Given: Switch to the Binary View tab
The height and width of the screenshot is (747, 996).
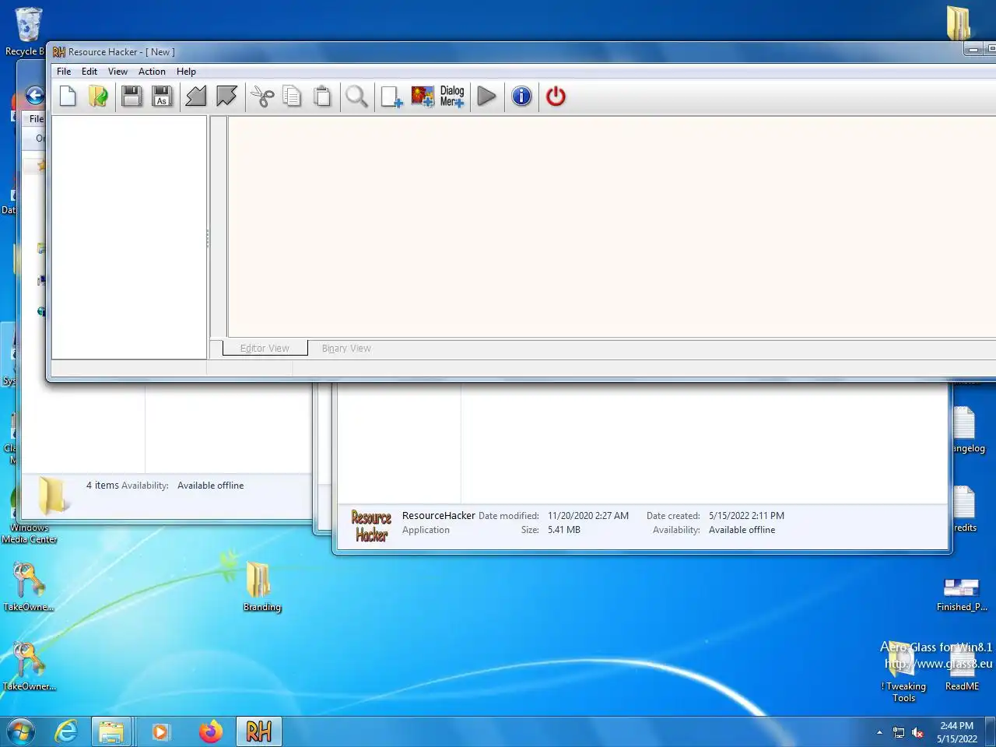Looking at the screenshot, I should [346, 349].
